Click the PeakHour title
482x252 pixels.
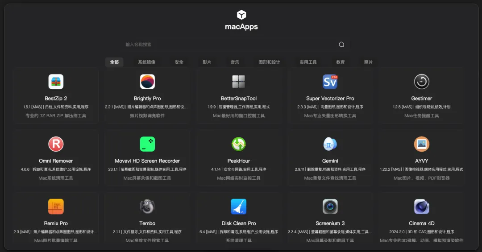tap(238, 161)
